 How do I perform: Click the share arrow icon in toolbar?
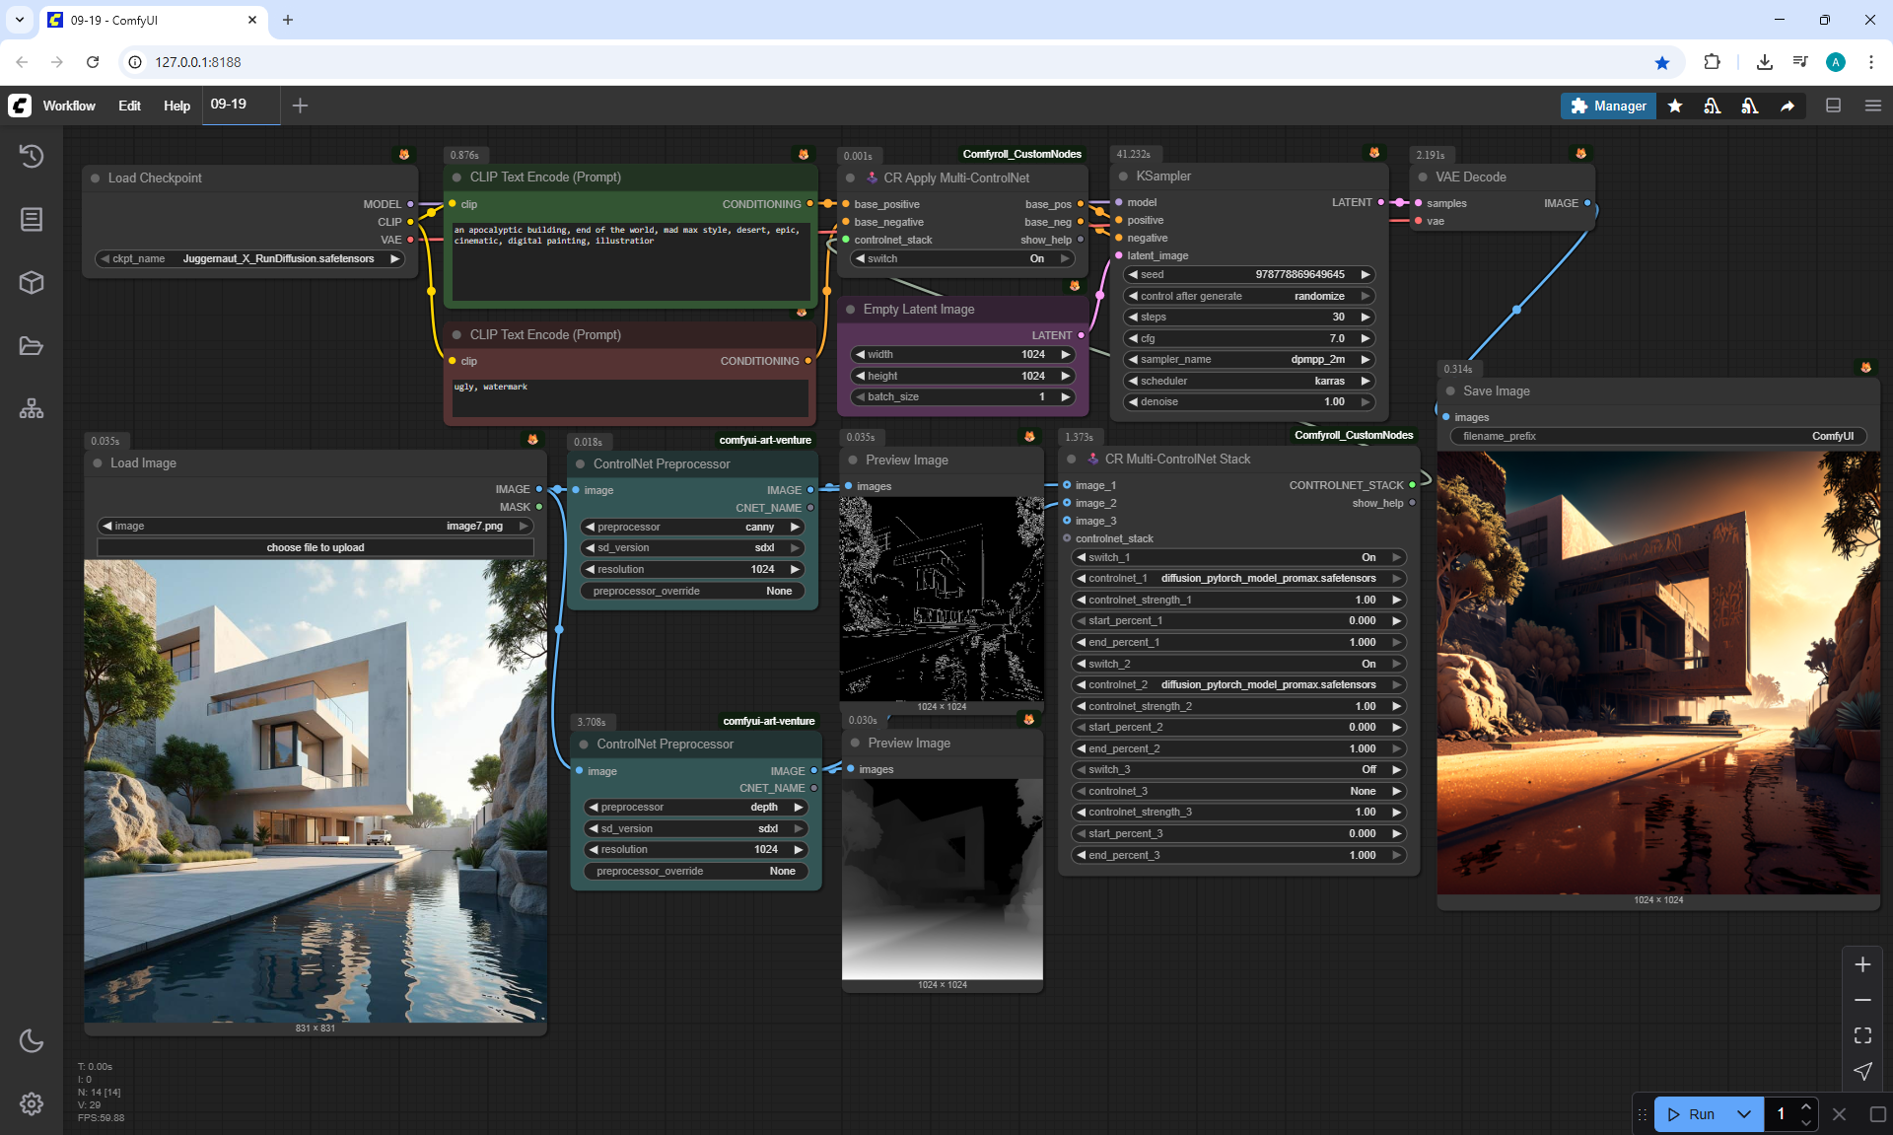pyautogui.click(x=1787, y=106)
